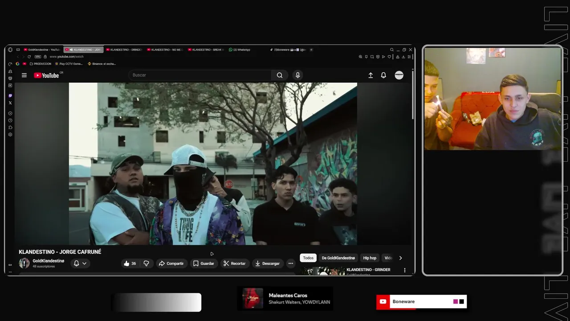Image resolution: width=570 pixels, height=321 pixels.
Task: Switch to the GoldKlandestino - YouTube tab
Action: pyautogui.click(x=42, y=49)
